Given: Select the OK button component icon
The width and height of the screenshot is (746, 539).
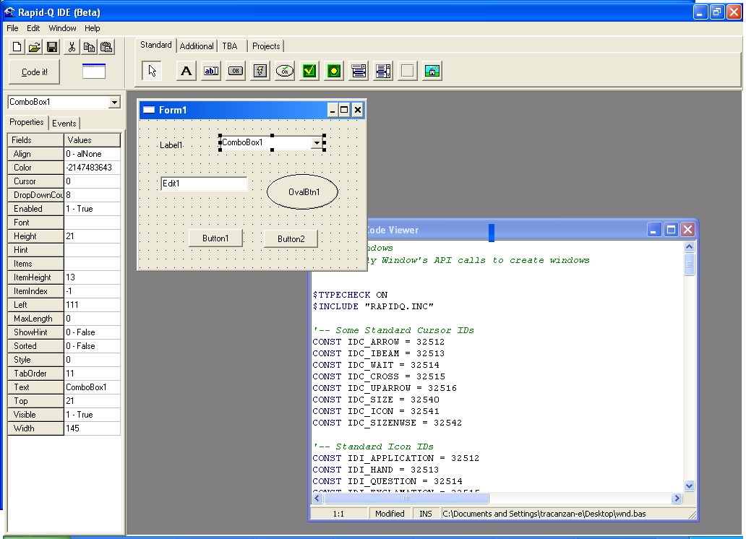Looking at the screenshot, I should (x=236, y=71).
